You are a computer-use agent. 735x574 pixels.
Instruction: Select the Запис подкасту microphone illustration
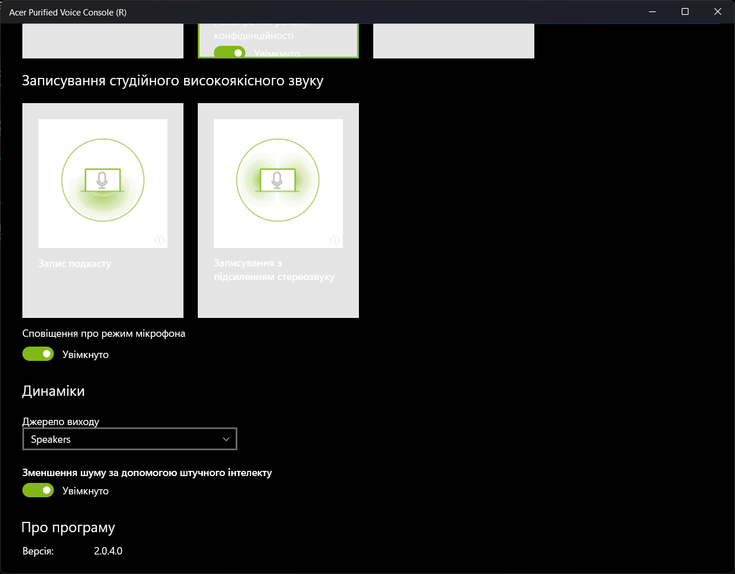(x=103, y=183)
